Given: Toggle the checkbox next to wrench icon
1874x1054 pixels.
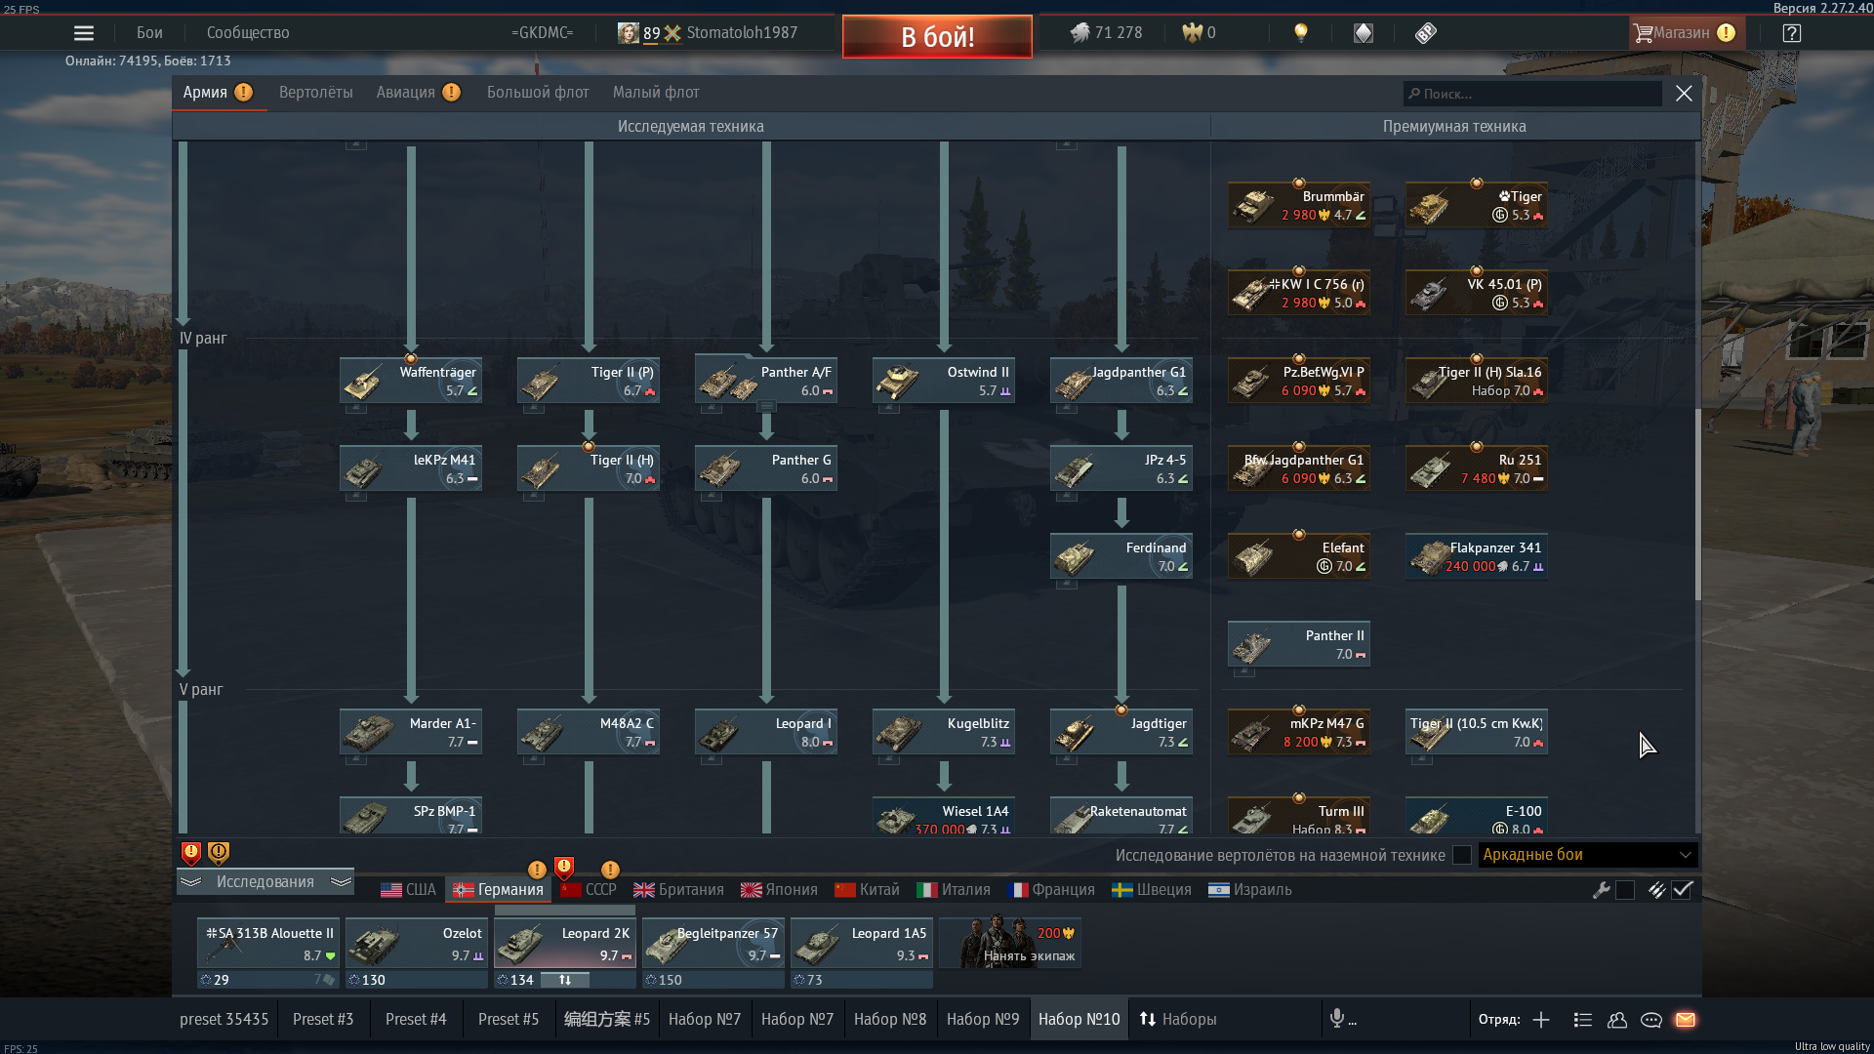Looking at the screenshot, I should [x=1625, y=890].
